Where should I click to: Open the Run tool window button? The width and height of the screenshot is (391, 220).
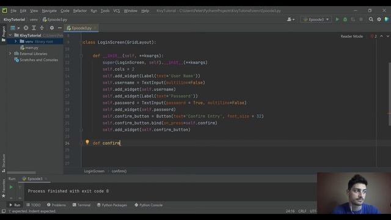[15, 205]
